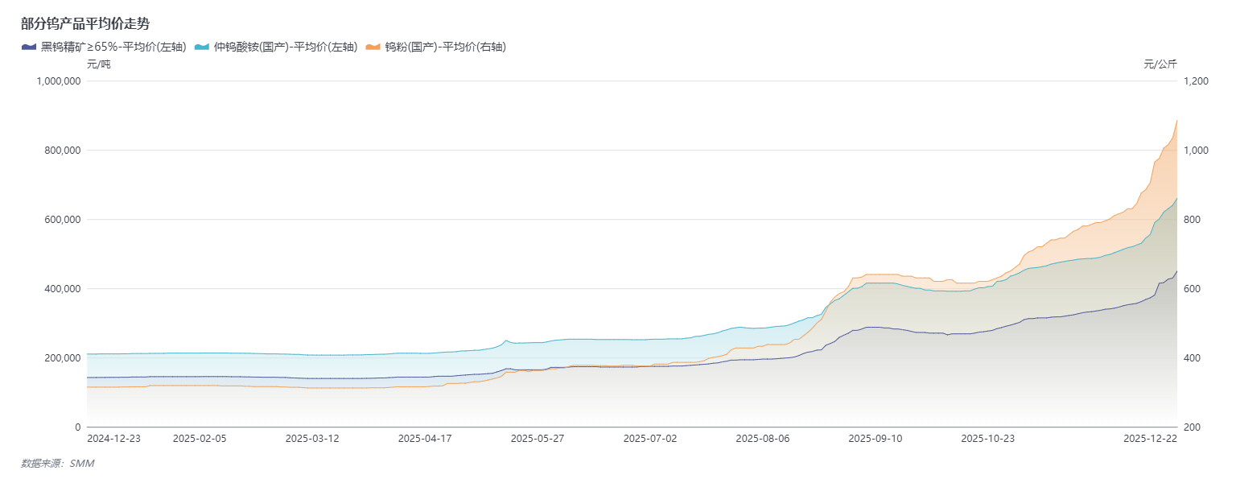Toggle the 钨粉(国产)-平均价(右轴) series label

coord(445,47)
